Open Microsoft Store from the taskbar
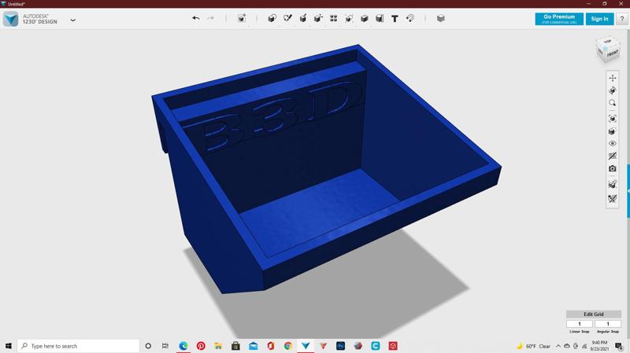Image resolution: width=630 pixels, height=353 pixels. 235,346
